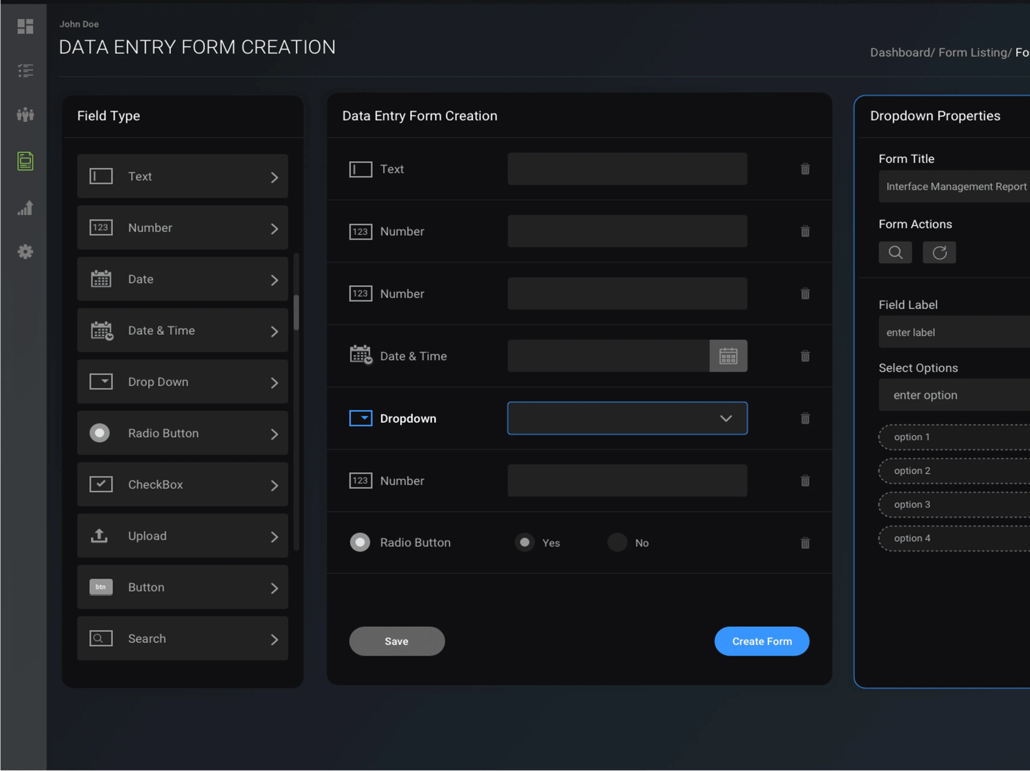The width and height of the screenshot is (1030, 771).
Task: Open calendar picker in Date & Time field
Action: tap(728, 356)
